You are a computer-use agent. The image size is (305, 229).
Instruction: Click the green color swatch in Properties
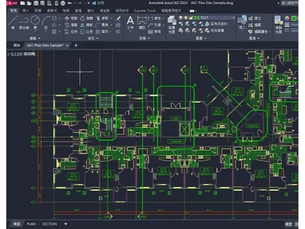[294, 18]
